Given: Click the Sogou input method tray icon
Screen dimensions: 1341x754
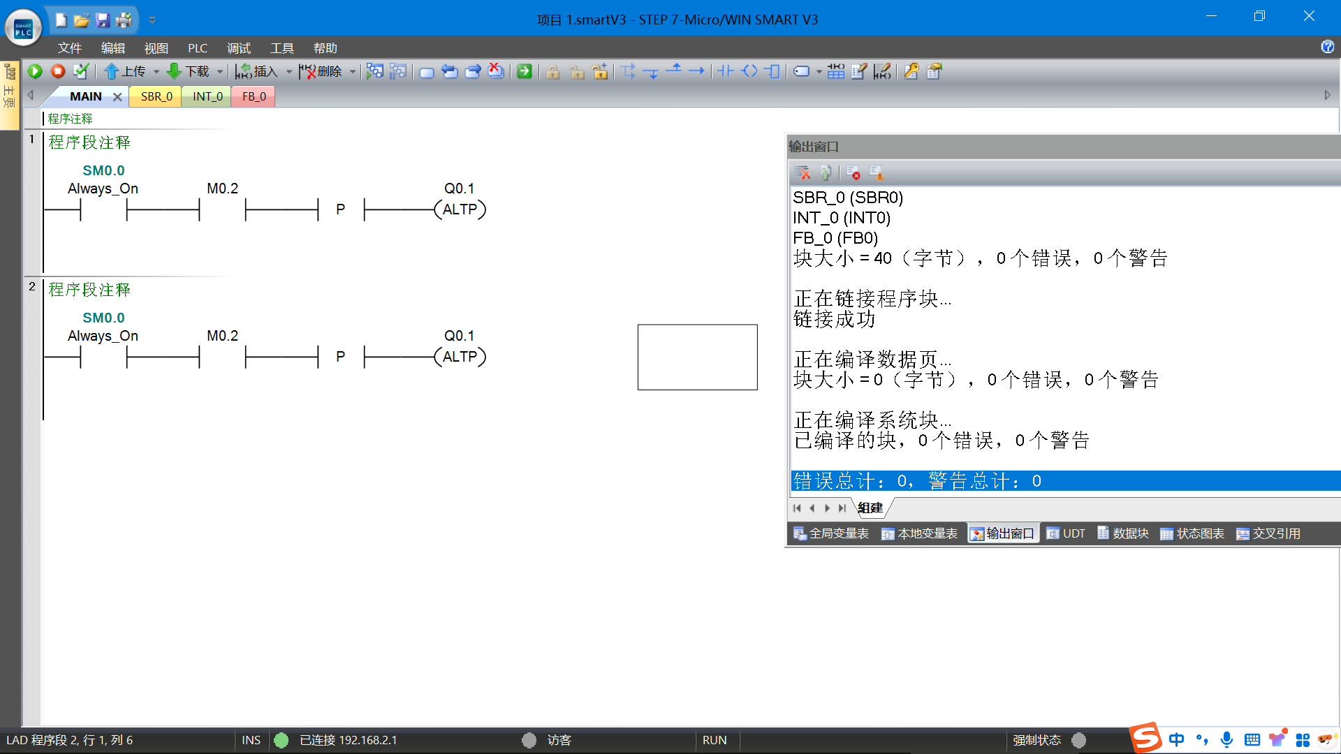Looking at the screenshot, I should [1145, 739].
